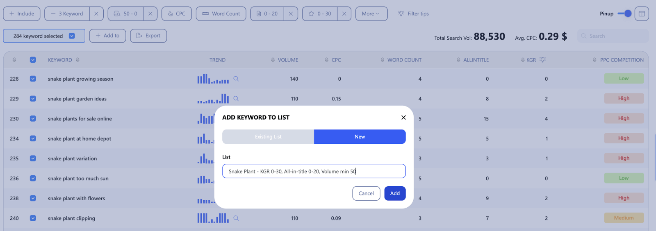Open the 0 - 20 allintitle filter
The width and height of the screenshot is (656, 231).
(x=267, y=14)
